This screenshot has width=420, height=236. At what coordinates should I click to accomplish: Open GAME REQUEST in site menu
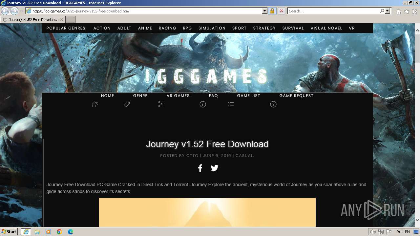(296, 96)
